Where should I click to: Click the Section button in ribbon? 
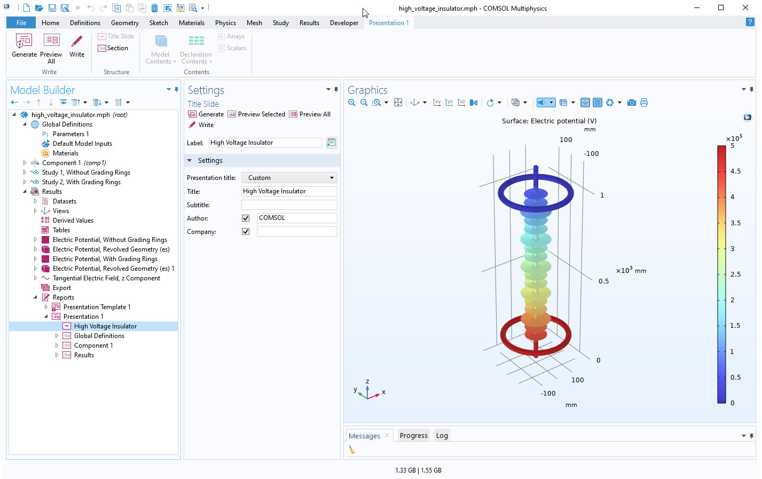pyautogui.click(x=113, y=48)
